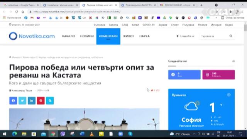Open the 'България' category link
Viewport: 247px width, 139px height.
[x=99, y=25]
